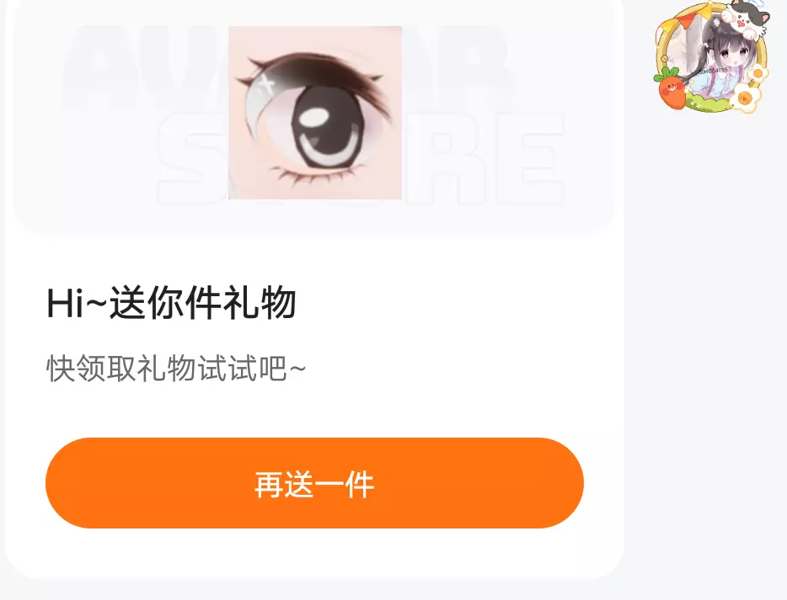Tap the lower lashes on eye image
The width and height of the screenshot is (787, 600).
(315, 177)
